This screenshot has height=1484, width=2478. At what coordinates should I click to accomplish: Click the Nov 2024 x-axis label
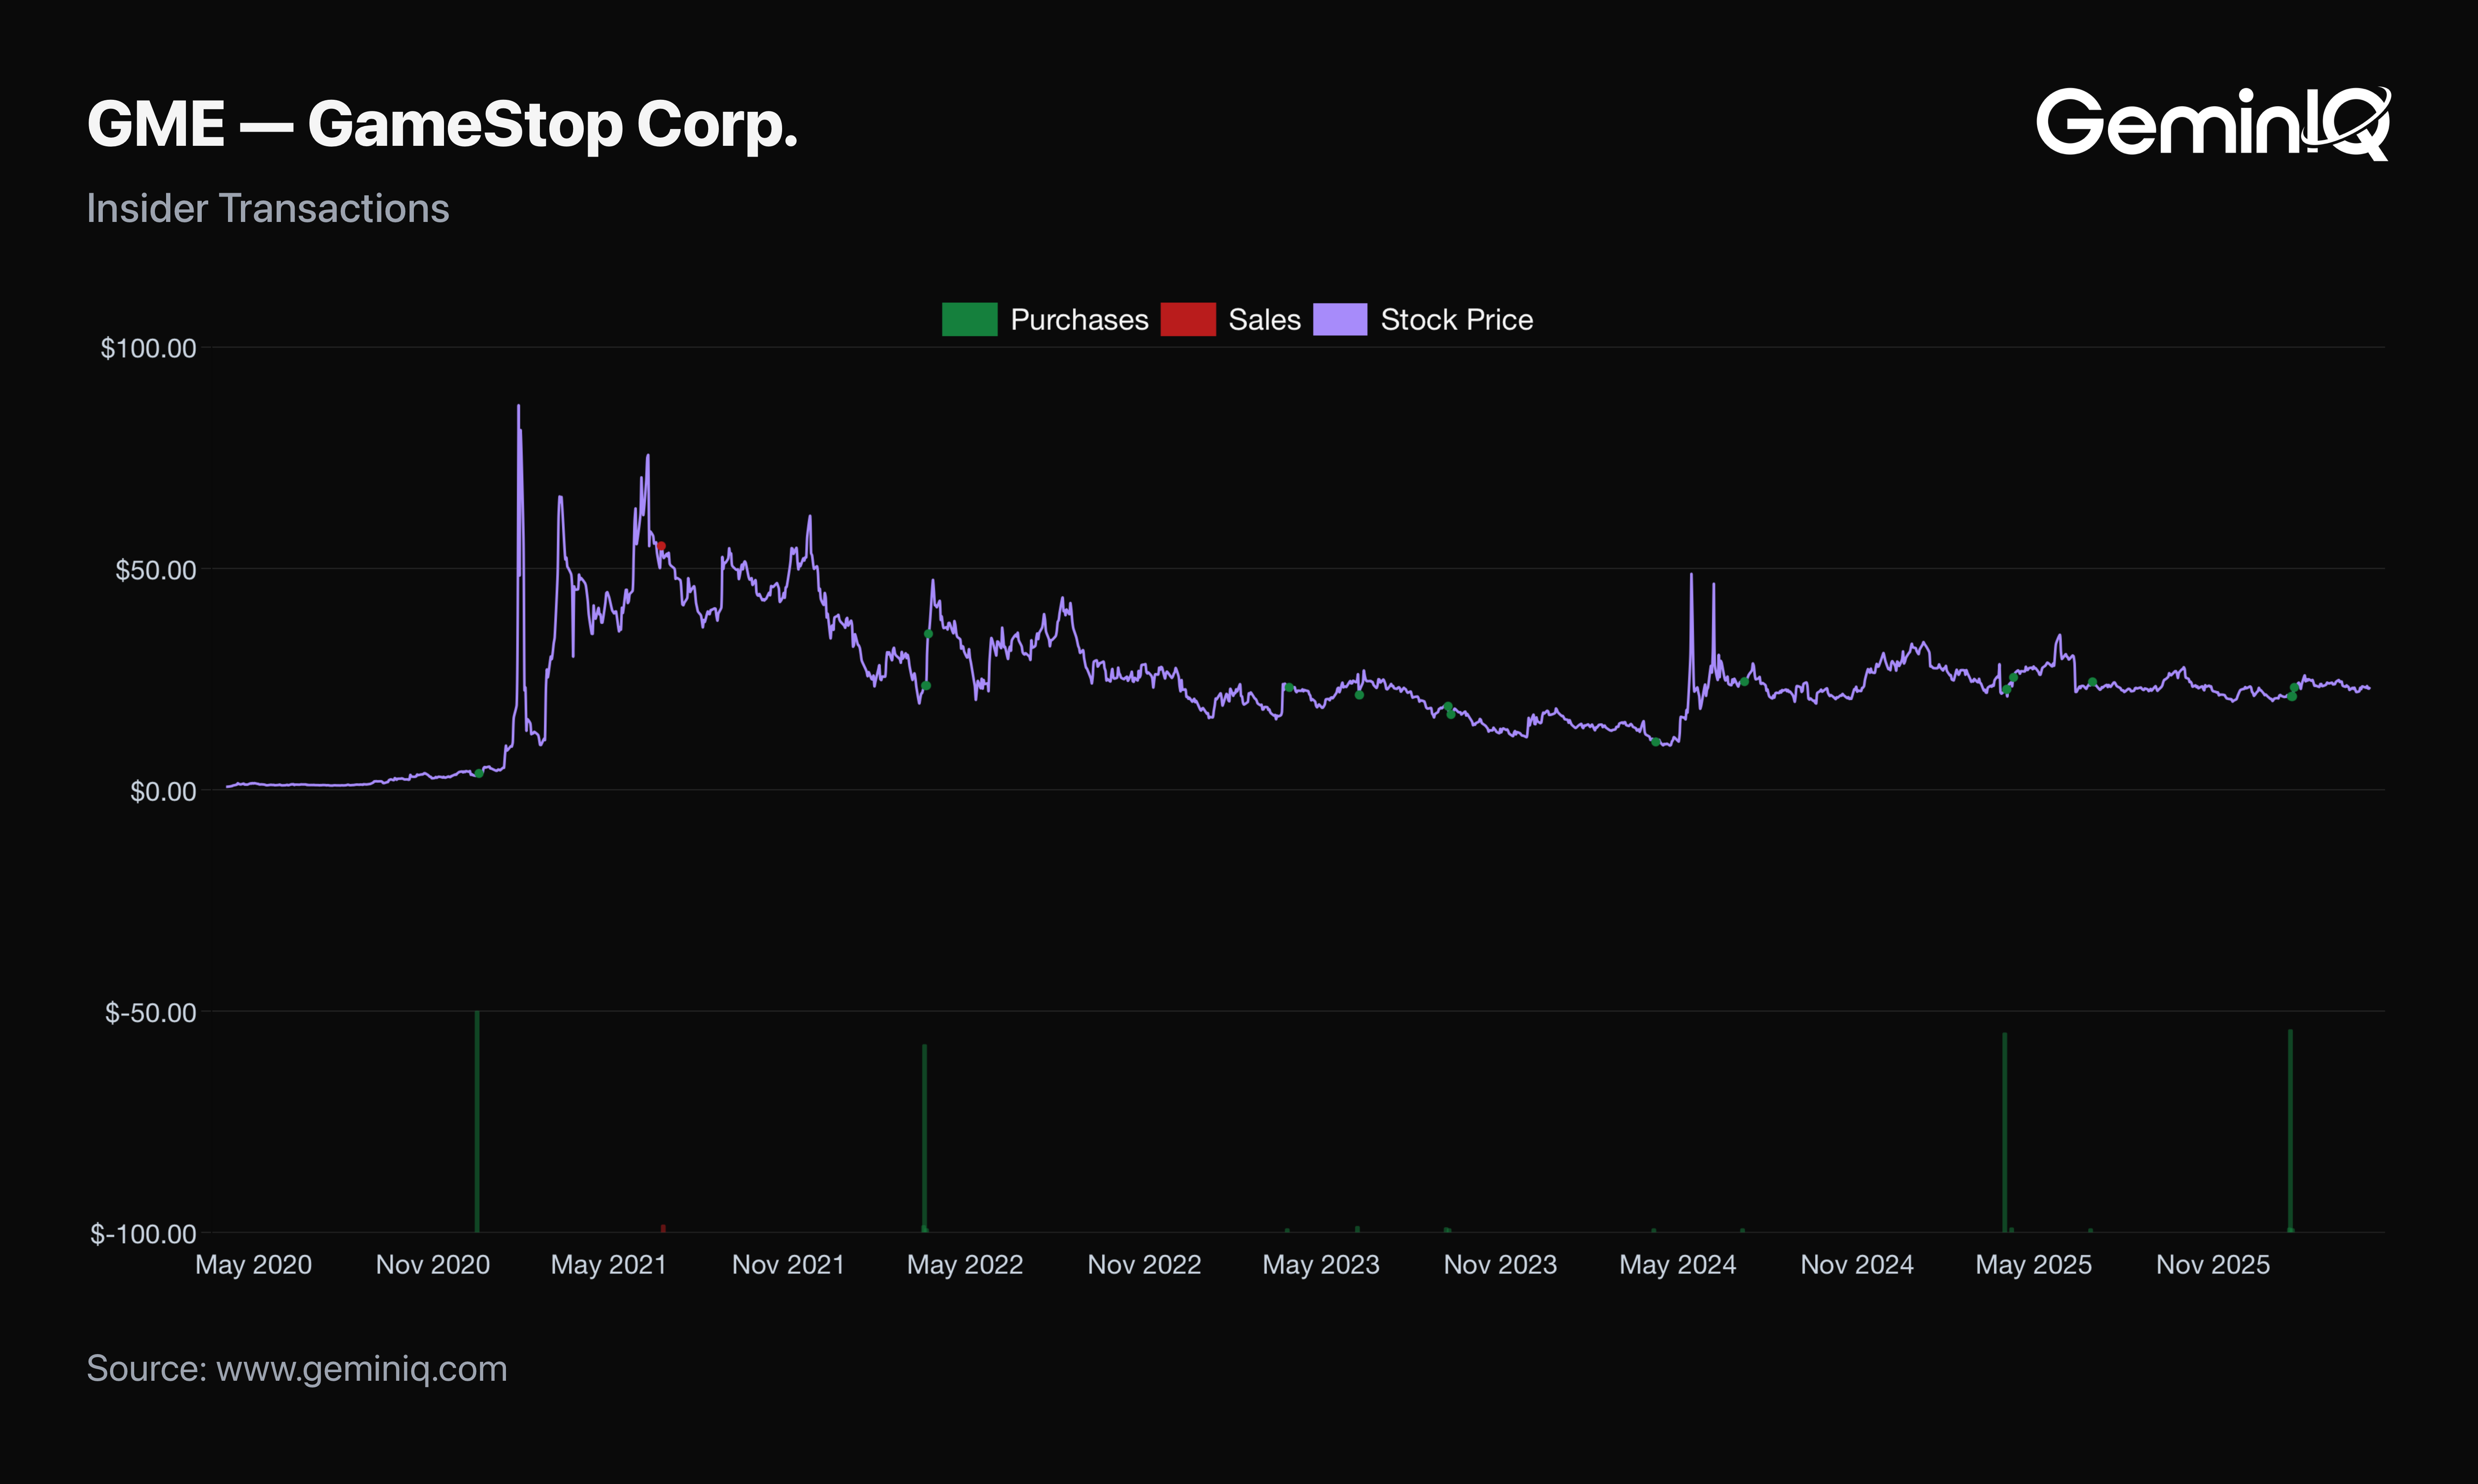pyautogui.click(x=1857, y=1265)
